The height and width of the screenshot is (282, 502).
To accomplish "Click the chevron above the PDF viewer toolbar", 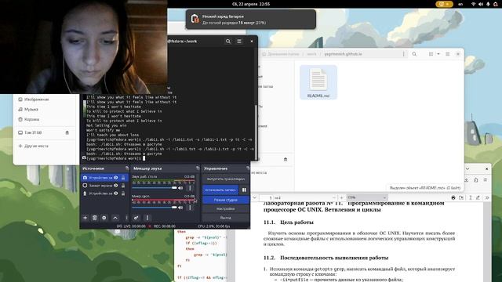I will (467, 168).
